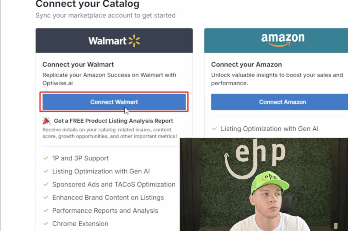Click the checkmark beside Performance Reports and Analysis
The height and width of the screenshot is (231, 348).
click(x=45, y=210)
